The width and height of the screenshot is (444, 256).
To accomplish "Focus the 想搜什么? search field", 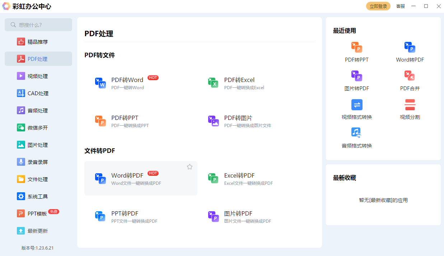I will [x=38, y=25].
